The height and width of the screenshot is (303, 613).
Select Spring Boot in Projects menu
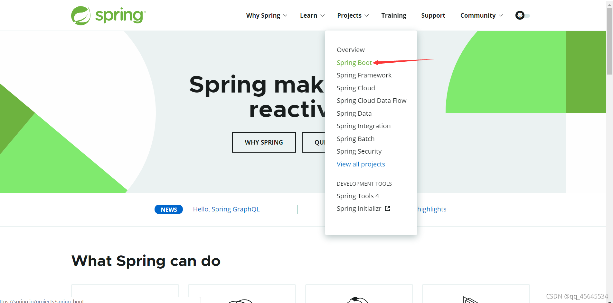[354, 63]
